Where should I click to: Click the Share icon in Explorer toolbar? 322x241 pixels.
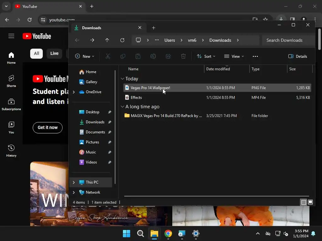pyautogui.click(x=168, y=56)
